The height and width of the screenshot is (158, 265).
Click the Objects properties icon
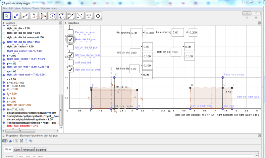(5, 141)
